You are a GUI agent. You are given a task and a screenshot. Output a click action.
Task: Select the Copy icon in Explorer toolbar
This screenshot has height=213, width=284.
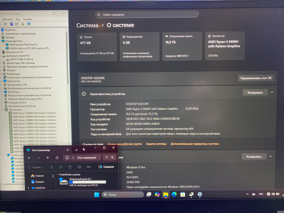coord(61,167)
